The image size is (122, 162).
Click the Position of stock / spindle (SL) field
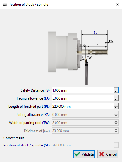pos(85,145)
